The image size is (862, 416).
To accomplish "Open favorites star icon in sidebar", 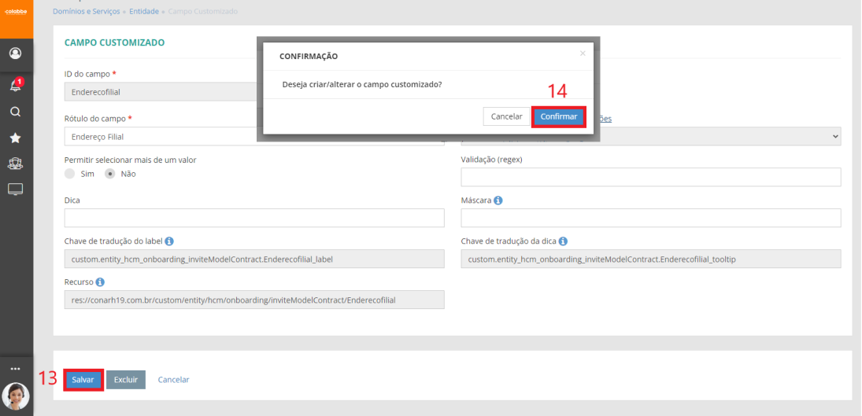I will point(15,138).
